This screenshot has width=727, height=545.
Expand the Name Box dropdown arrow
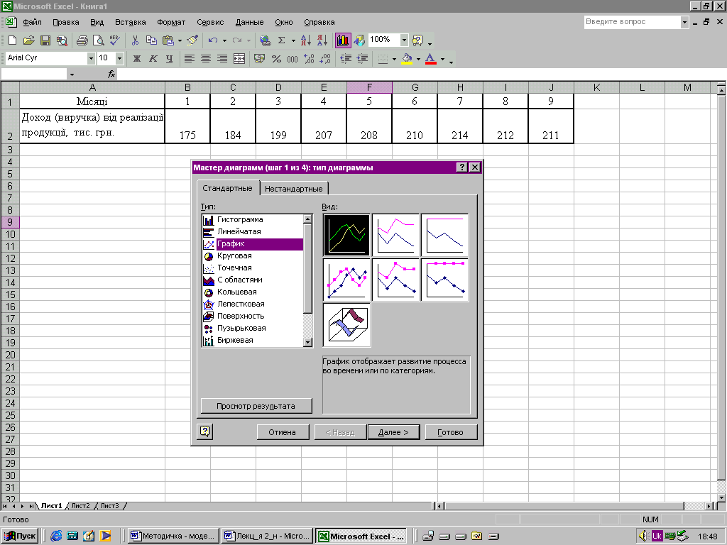tap(72, 74)
